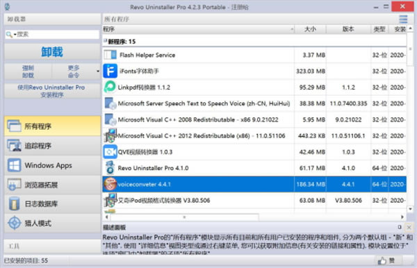Select the row text iFonts字体助手
417x268 pixels.
pyautogui.click(x=139, y=72)
